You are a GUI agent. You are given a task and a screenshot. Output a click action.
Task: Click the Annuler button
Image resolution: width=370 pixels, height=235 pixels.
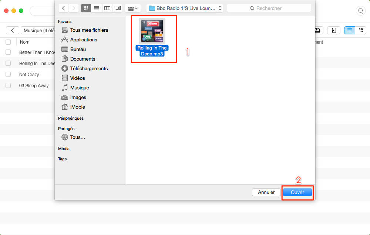[266, 193]
